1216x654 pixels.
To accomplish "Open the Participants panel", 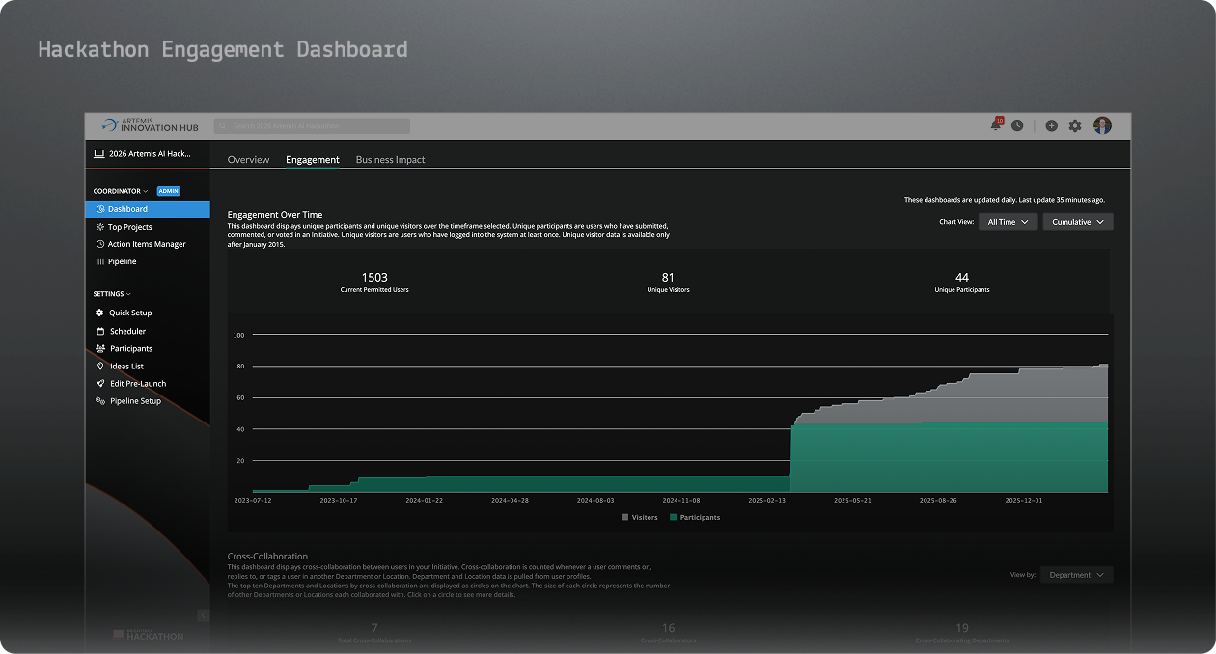I will pyautogui.click(x=132, y=348).
